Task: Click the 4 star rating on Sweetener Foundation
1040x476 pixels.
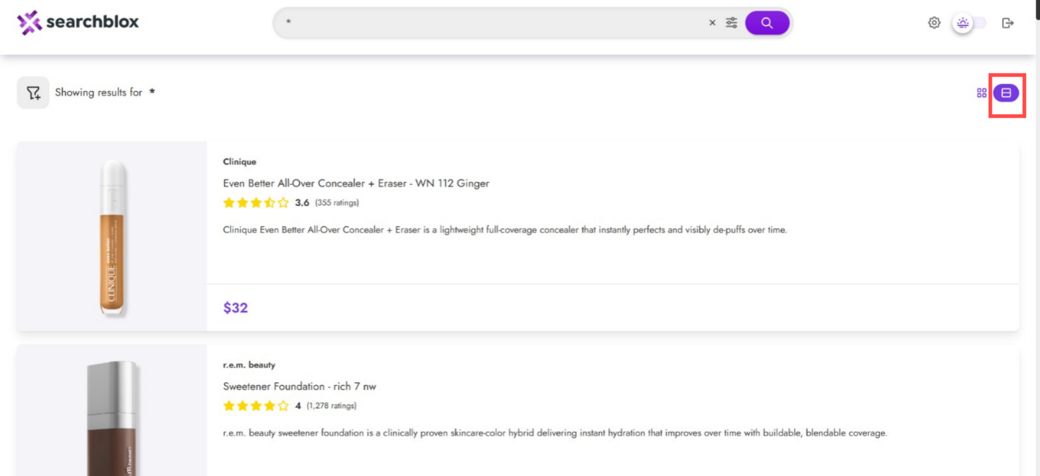Action: pyautogui.click(x=256, y=406)
